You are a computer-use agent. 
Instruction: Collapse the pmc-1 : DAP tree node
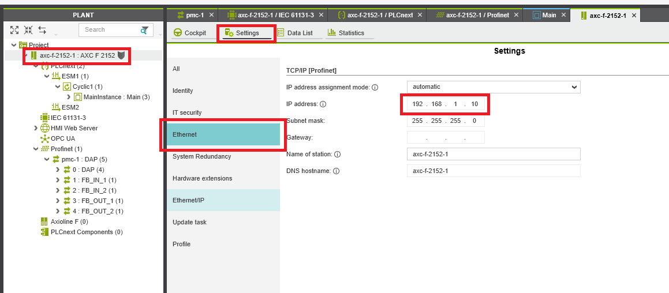(x=47, y=159)
